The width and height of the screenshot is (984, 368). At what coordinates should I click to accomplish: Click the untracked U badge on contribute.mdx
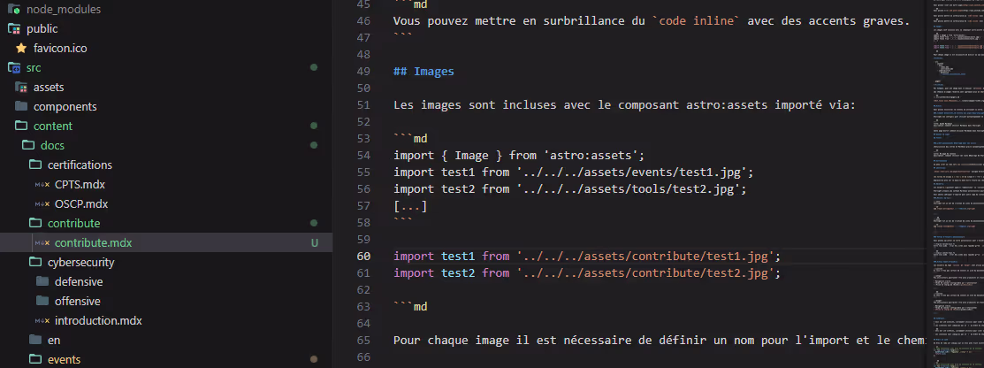pyautogui.click(x=315, y=242)
